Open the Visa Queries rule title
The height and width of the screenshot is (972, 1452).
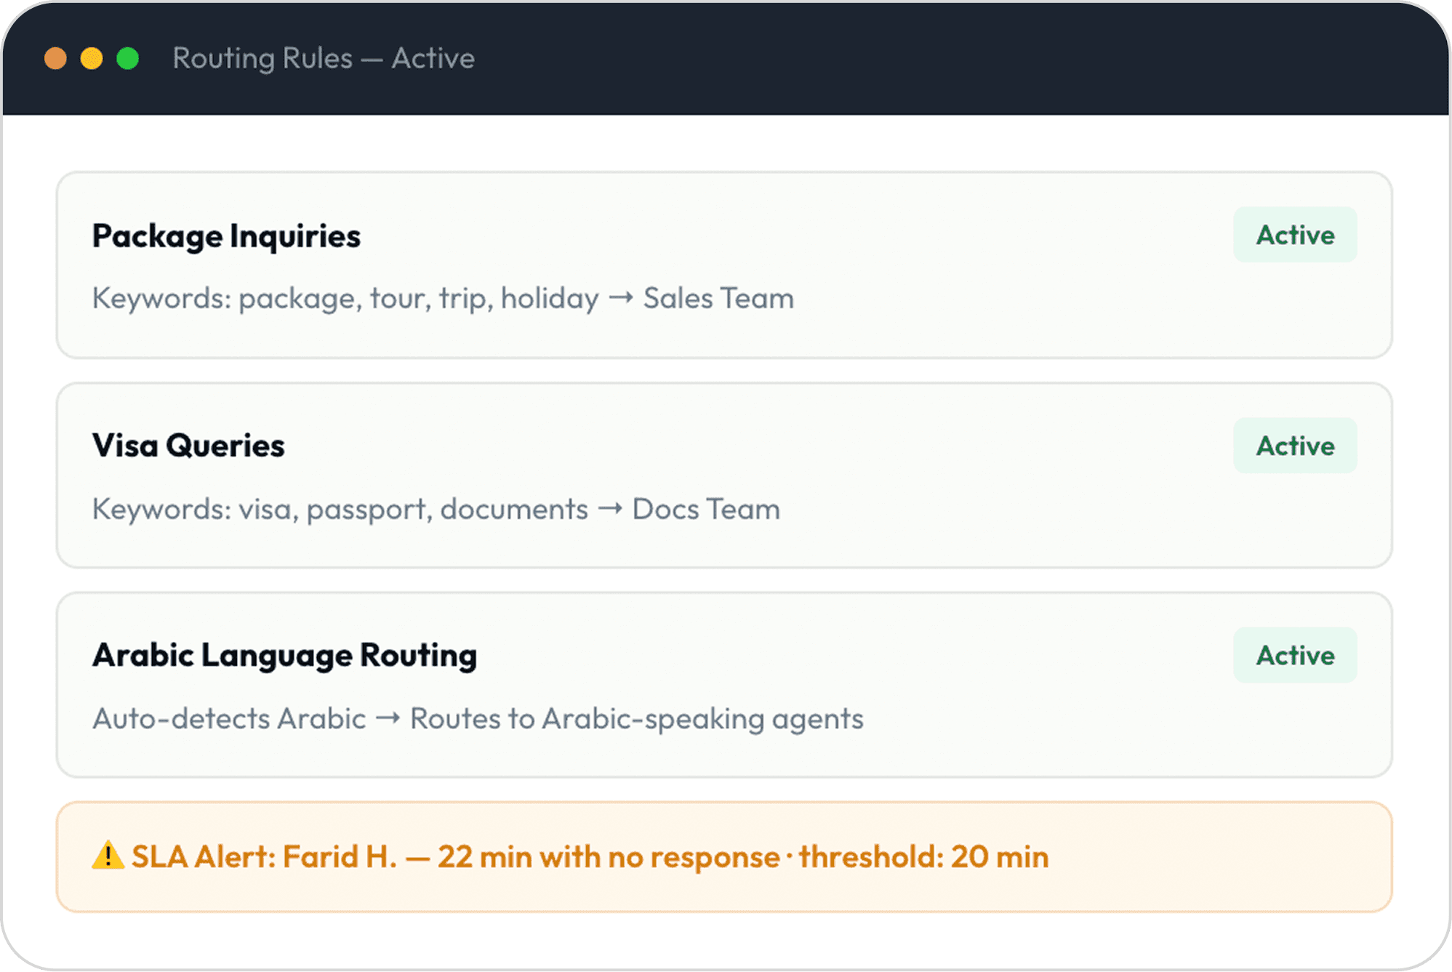(x=188, y=446)
